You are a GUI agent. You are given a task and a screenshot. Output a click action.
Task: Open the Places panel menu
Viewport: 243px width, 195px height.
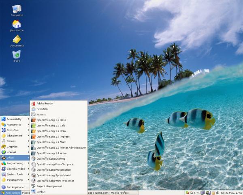point(26,193)
